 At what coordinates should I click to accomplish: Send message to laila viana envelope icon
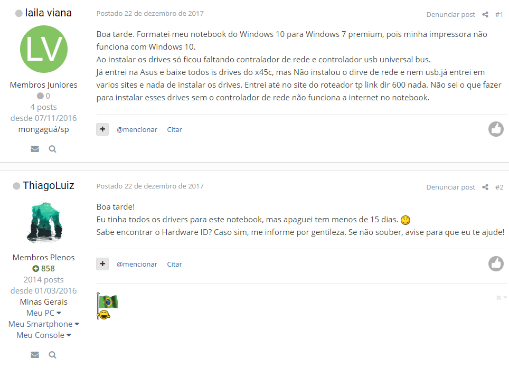35,149
